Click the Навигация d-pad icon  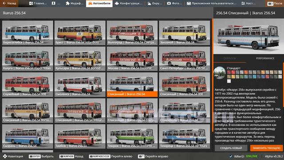(5, 156)
